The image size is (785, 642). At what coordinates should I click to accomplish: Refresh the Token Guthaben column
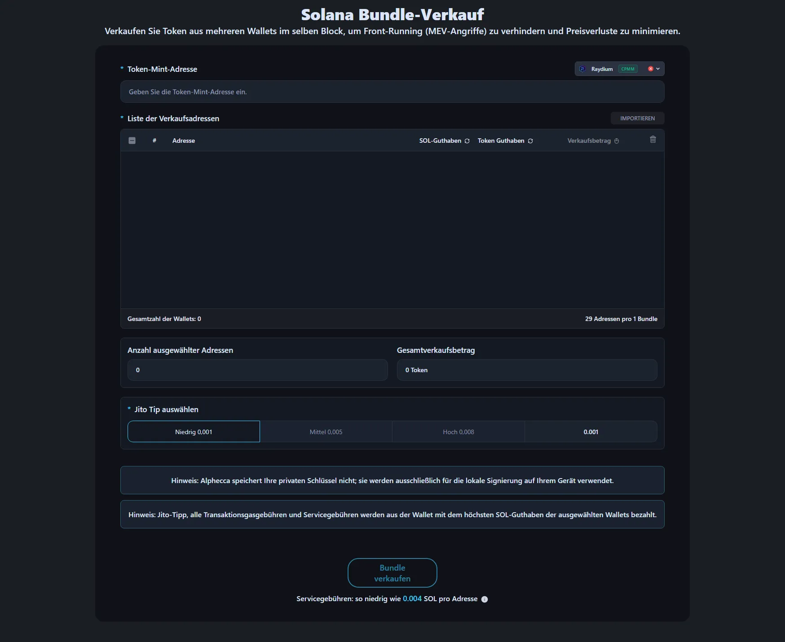pyautogui.click(x=531, y=141)
